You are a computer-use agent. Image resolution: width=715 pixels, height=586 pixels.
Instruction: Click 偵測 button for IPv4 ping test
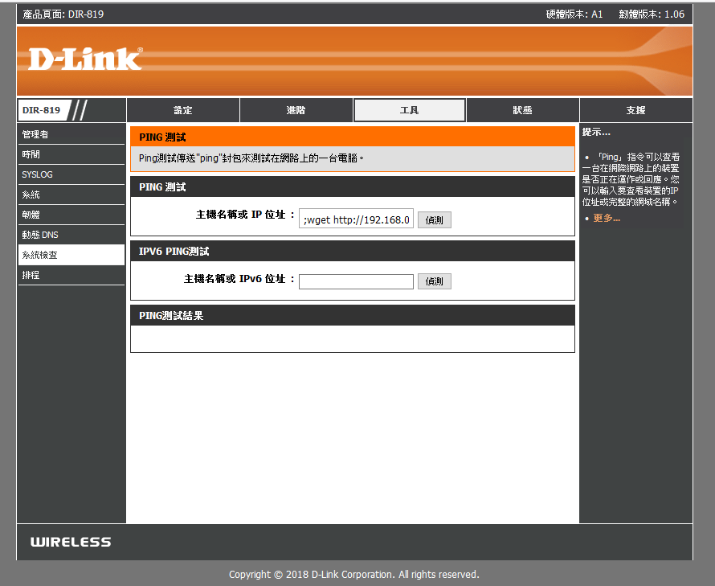[x=434, y=220]
